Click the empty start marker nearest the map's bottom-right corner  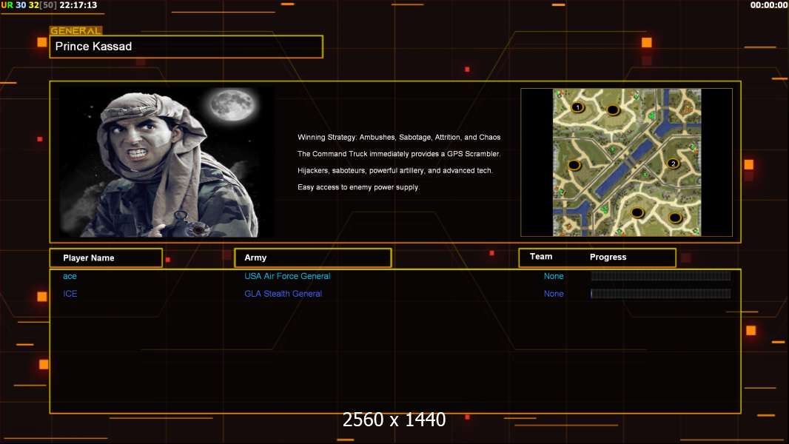(x=675, y=218)
